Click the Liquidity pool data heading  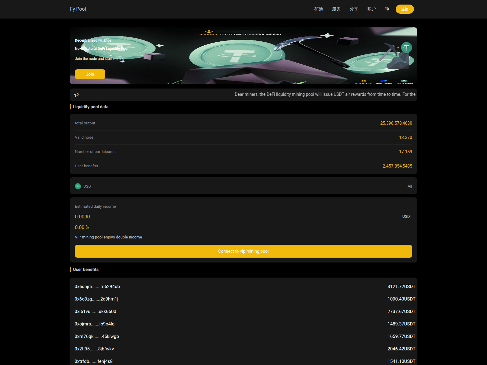(x=91, y=107)
